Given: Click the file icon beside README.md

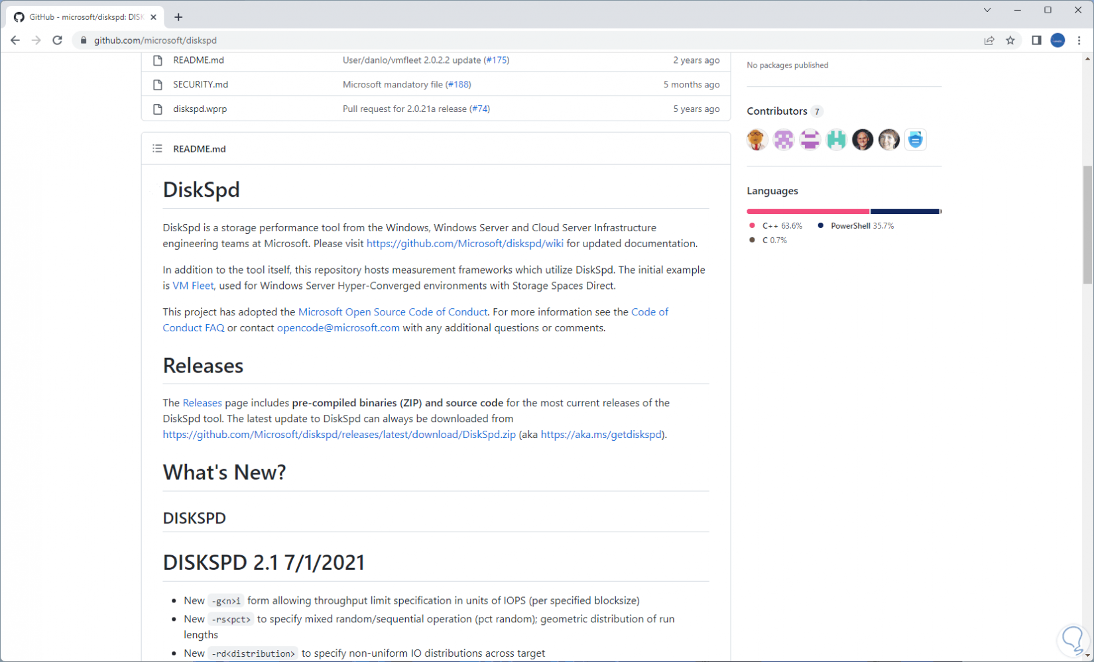Looking at the screenshot, I should [x=158, y=60].
